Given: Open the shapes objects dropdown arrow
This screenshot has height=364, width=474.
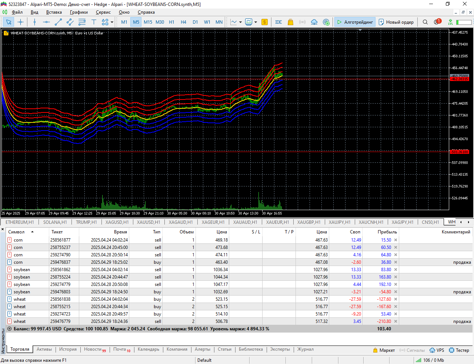Looking at the screenshot, I should [112, 22].
